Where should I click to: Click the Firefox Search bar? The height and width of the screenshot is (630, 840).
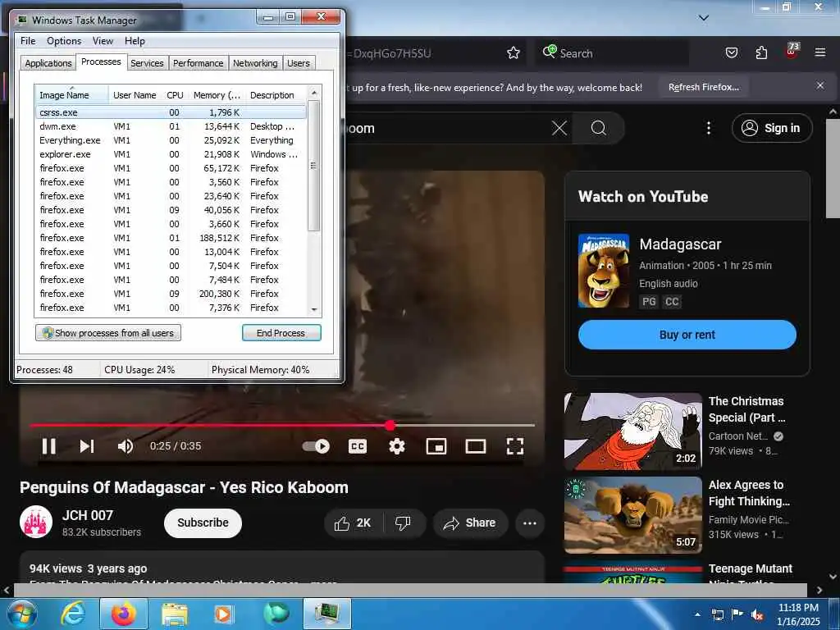click(612, 53)
